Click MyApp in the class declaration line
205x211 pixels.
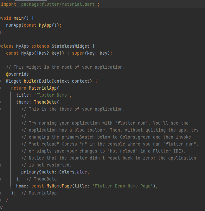[x=22, y=46]
